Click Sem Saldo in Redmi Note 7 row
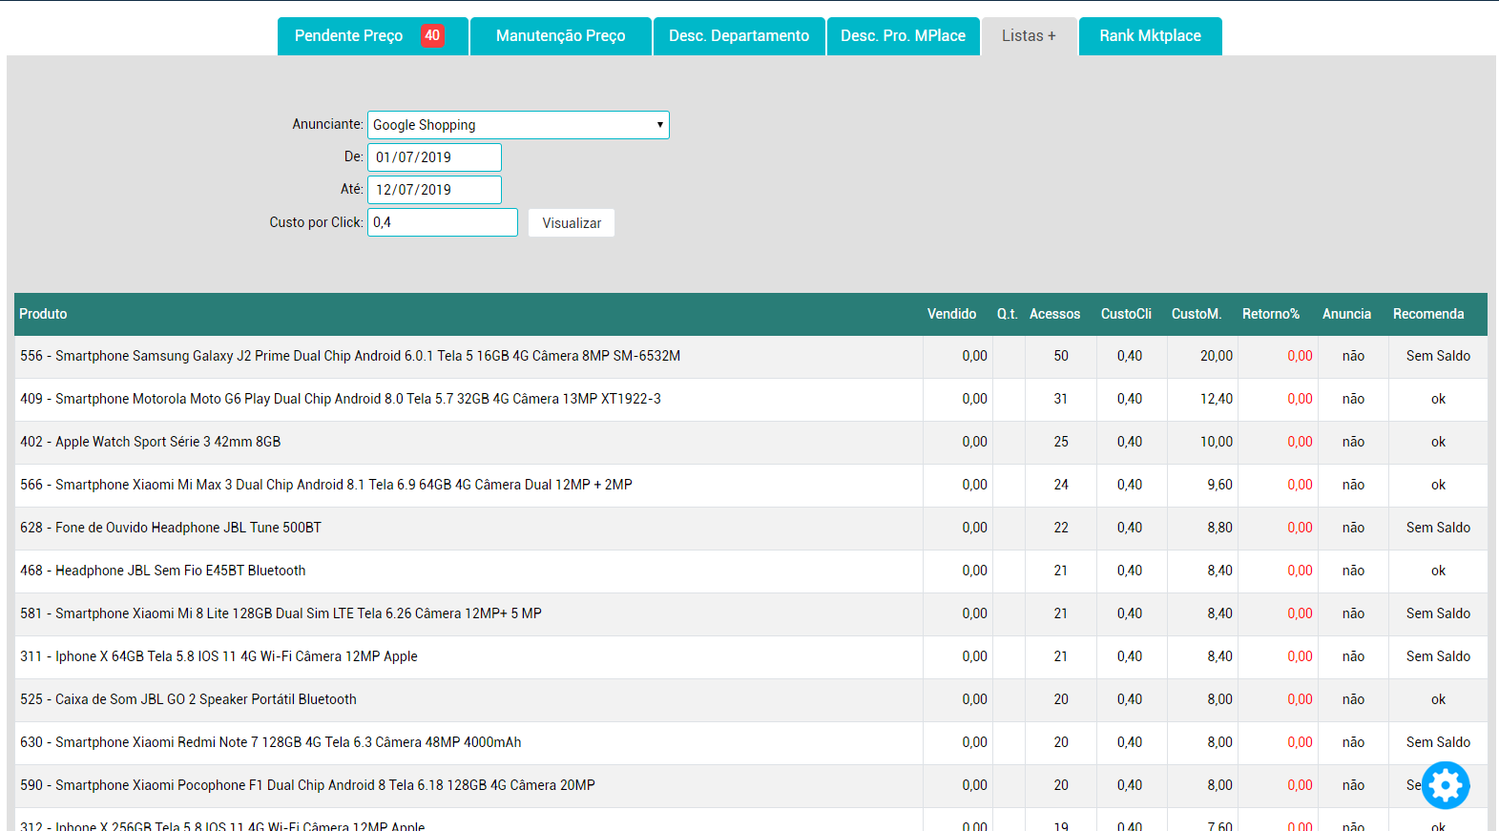1499x831 pixels. pyautogui.click(x=1438, y=742)
